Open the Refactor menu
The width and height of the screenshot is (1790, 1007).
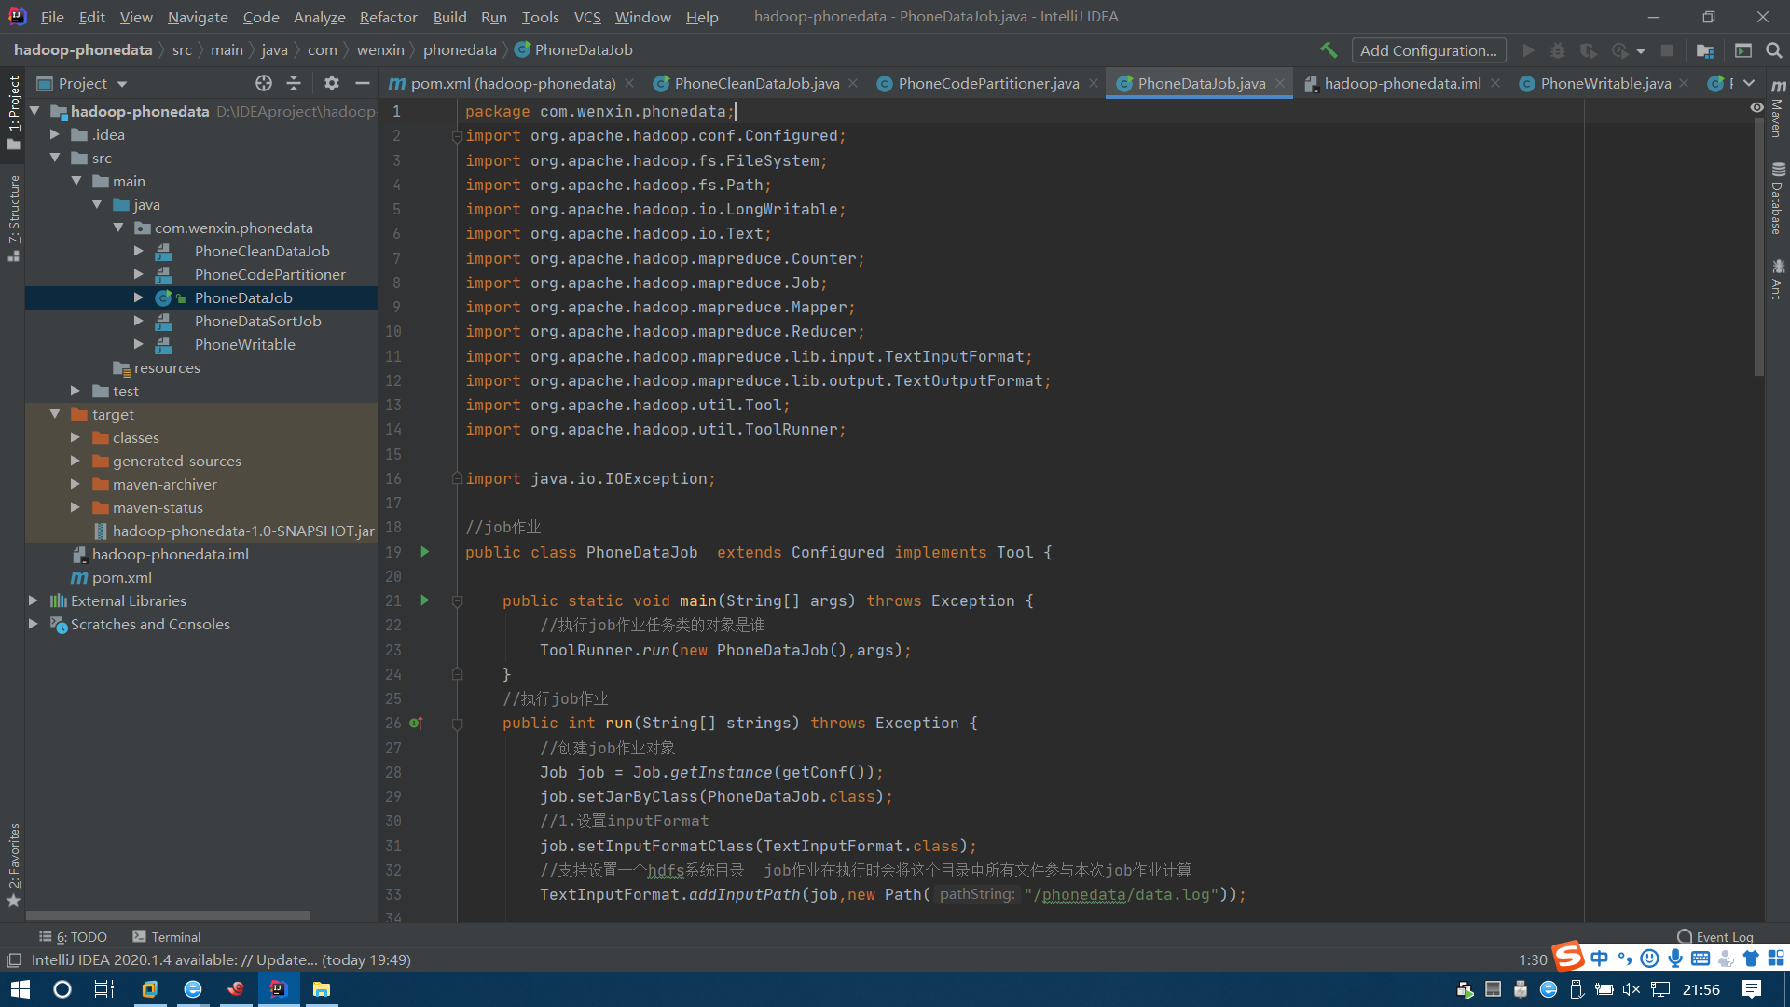tap(388, 17)
